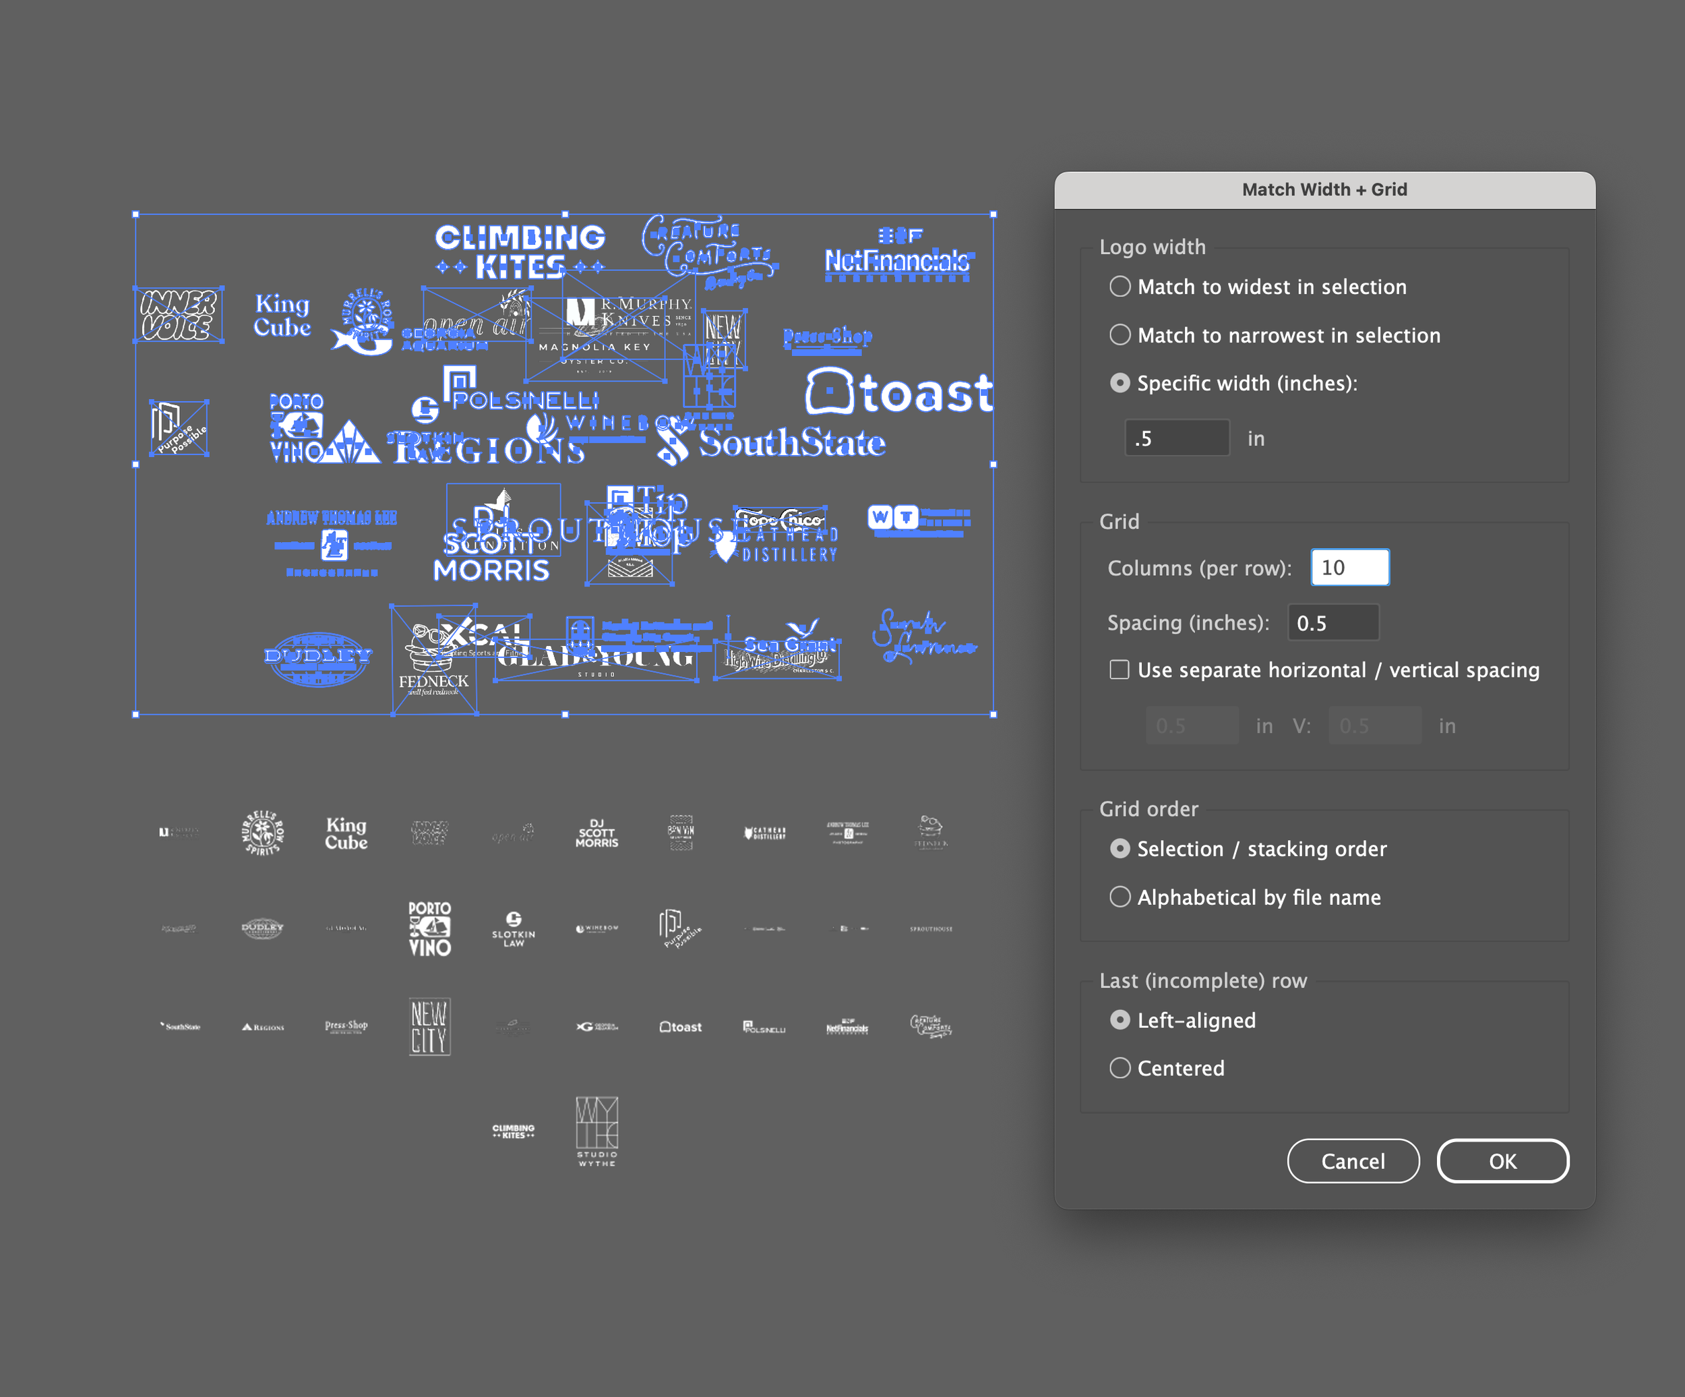The height and width of the screenshot is (1397, 1685).
Task: Select 'Match to widest in selection' radio
Action: point(1120,287)
